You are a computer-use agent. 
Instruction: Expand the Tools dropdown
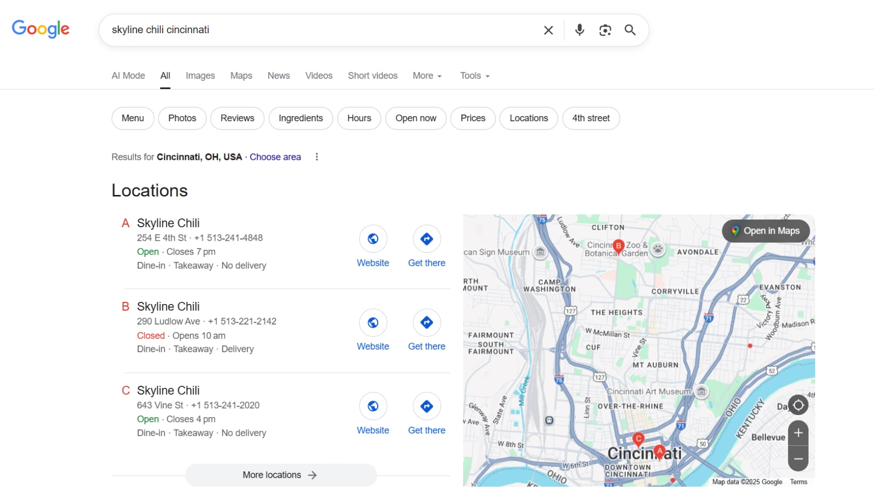(474, 75)
